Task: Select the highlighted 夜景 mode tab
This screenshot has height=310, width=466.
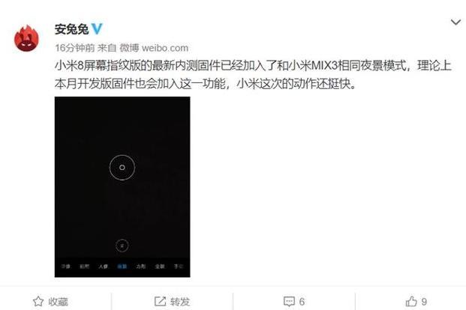Action: (122, 267)
